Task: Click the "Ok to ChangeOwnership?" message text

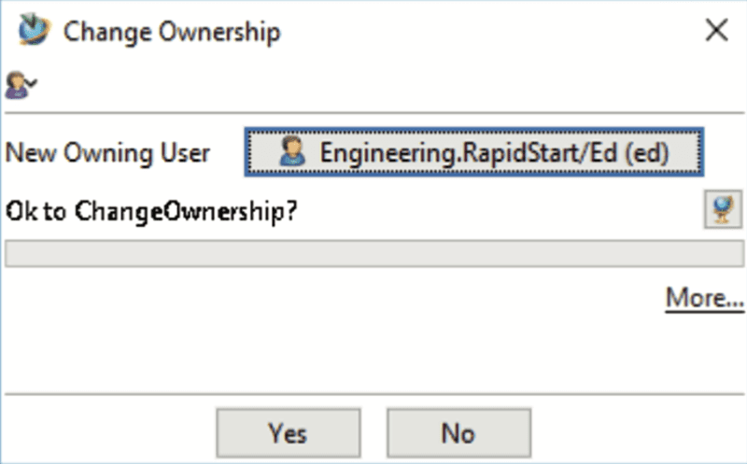Action: click(151, 211)
